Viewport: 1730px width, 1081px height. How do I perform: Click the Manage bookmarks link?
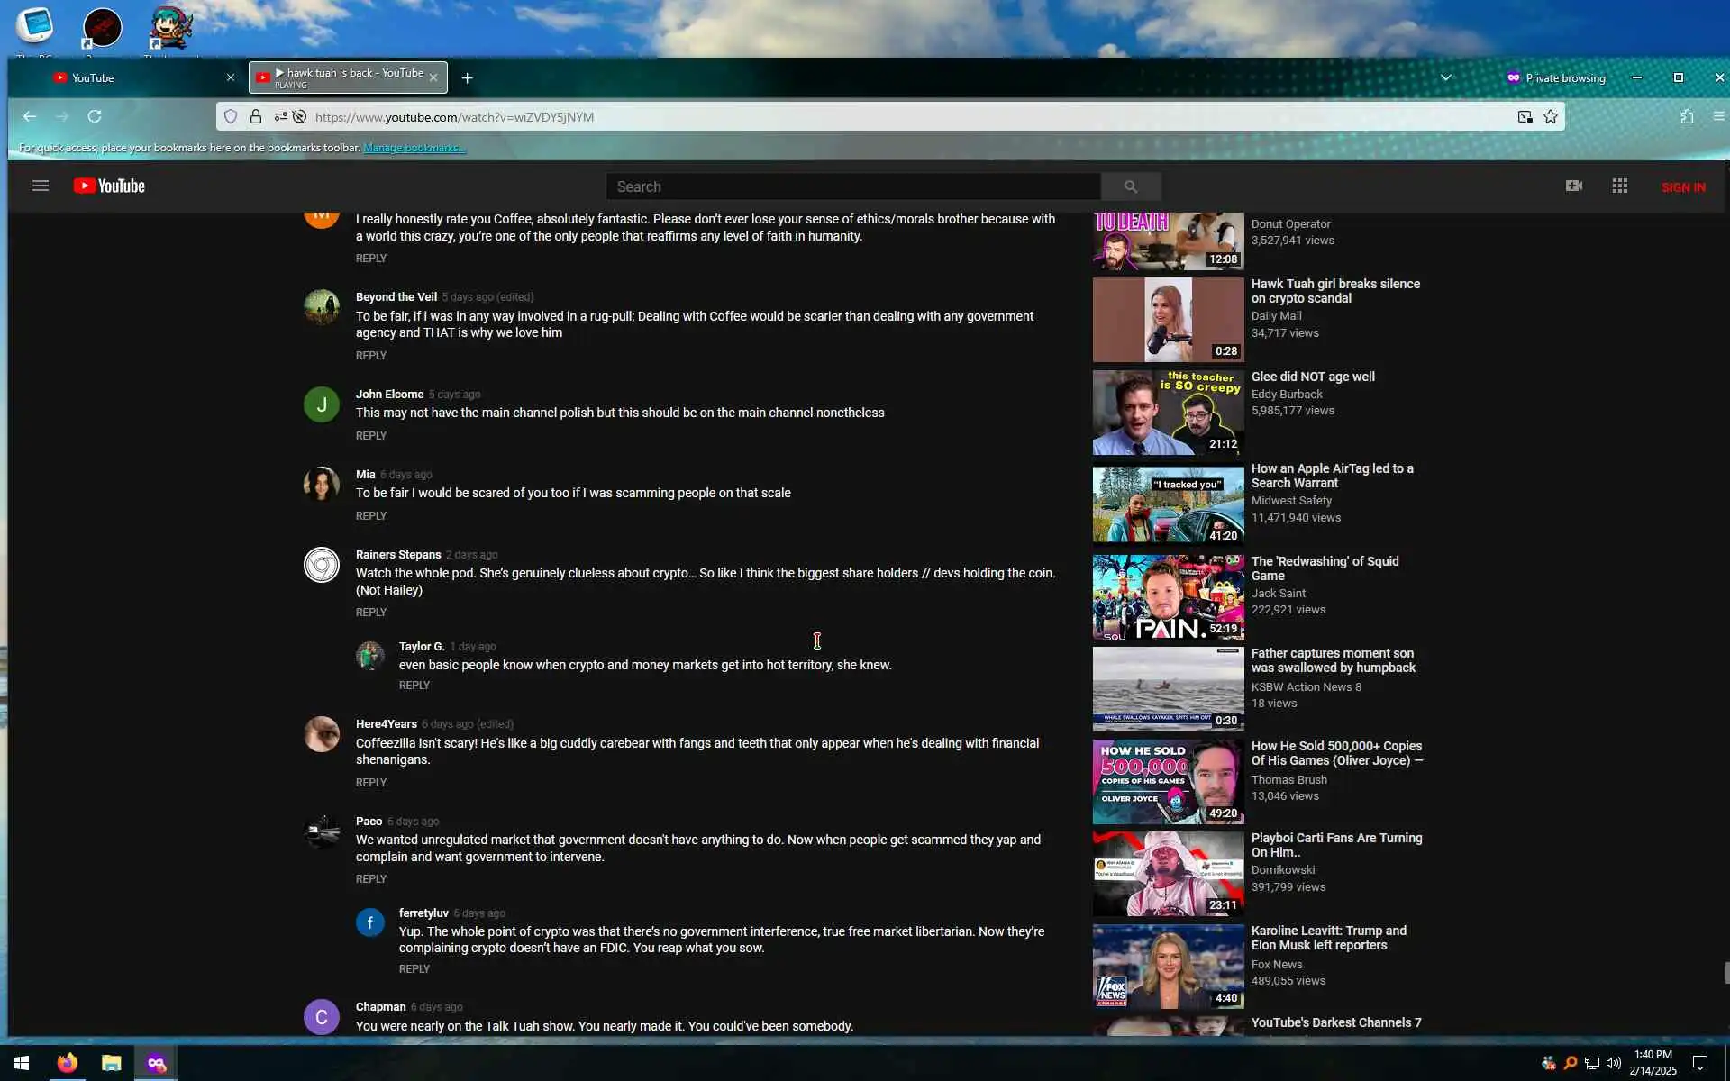click(x=414, y=148)
